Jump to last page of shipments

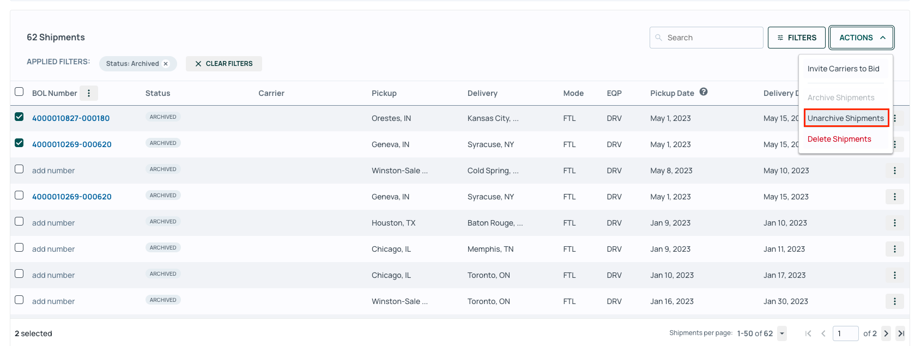coord(901,333)
